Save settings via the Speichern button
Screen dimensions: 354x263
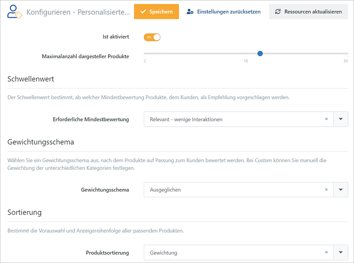(156, 12)
